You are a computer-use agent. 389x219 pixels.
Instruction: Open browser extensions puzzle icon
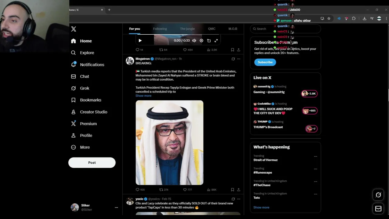point(354,19)
